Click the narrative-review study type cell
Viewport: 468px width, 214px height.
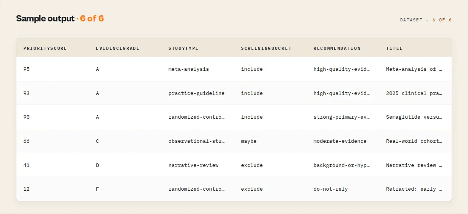pos(193,165)
